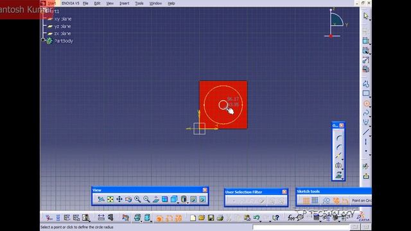The image size is (411, 231).
Task: Click the Normal View icon
Action: [x=155, y=200]
